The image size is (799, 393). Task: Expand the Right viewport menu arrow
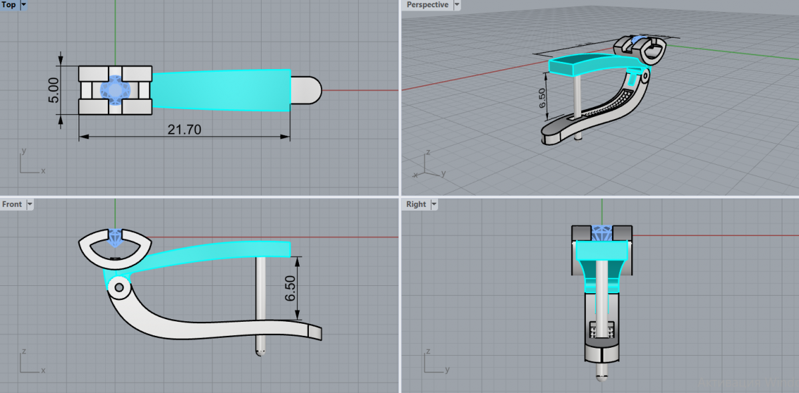[x=433, y=204]
